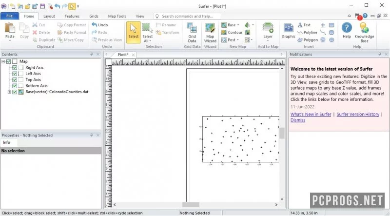Switch to the Map Tools ribbon tab
This screenshot has height=216, width=390.
point(117,16)
